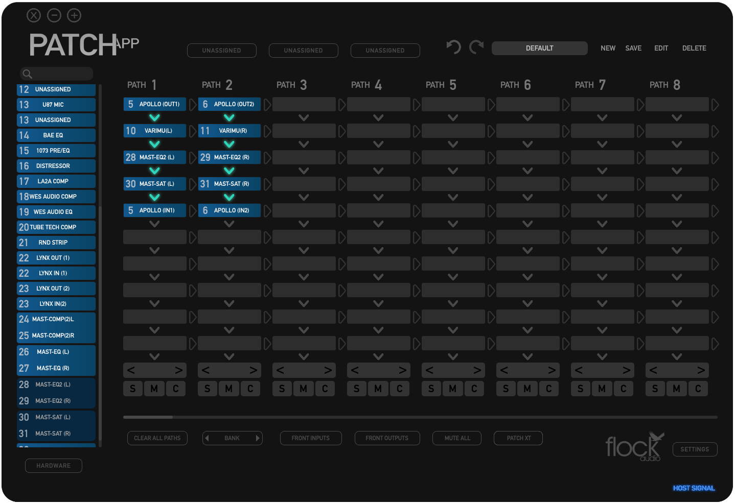This screenshot has height=504, width=735.
Task: Click the Flock Audio logo
Action: (634, 447)
